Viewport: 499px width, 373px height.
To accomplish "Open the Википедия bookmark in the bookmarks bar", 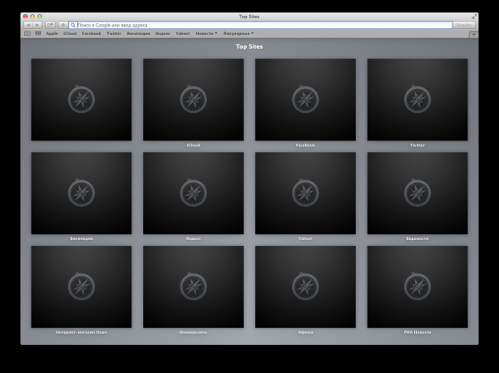I will [138, 33].
